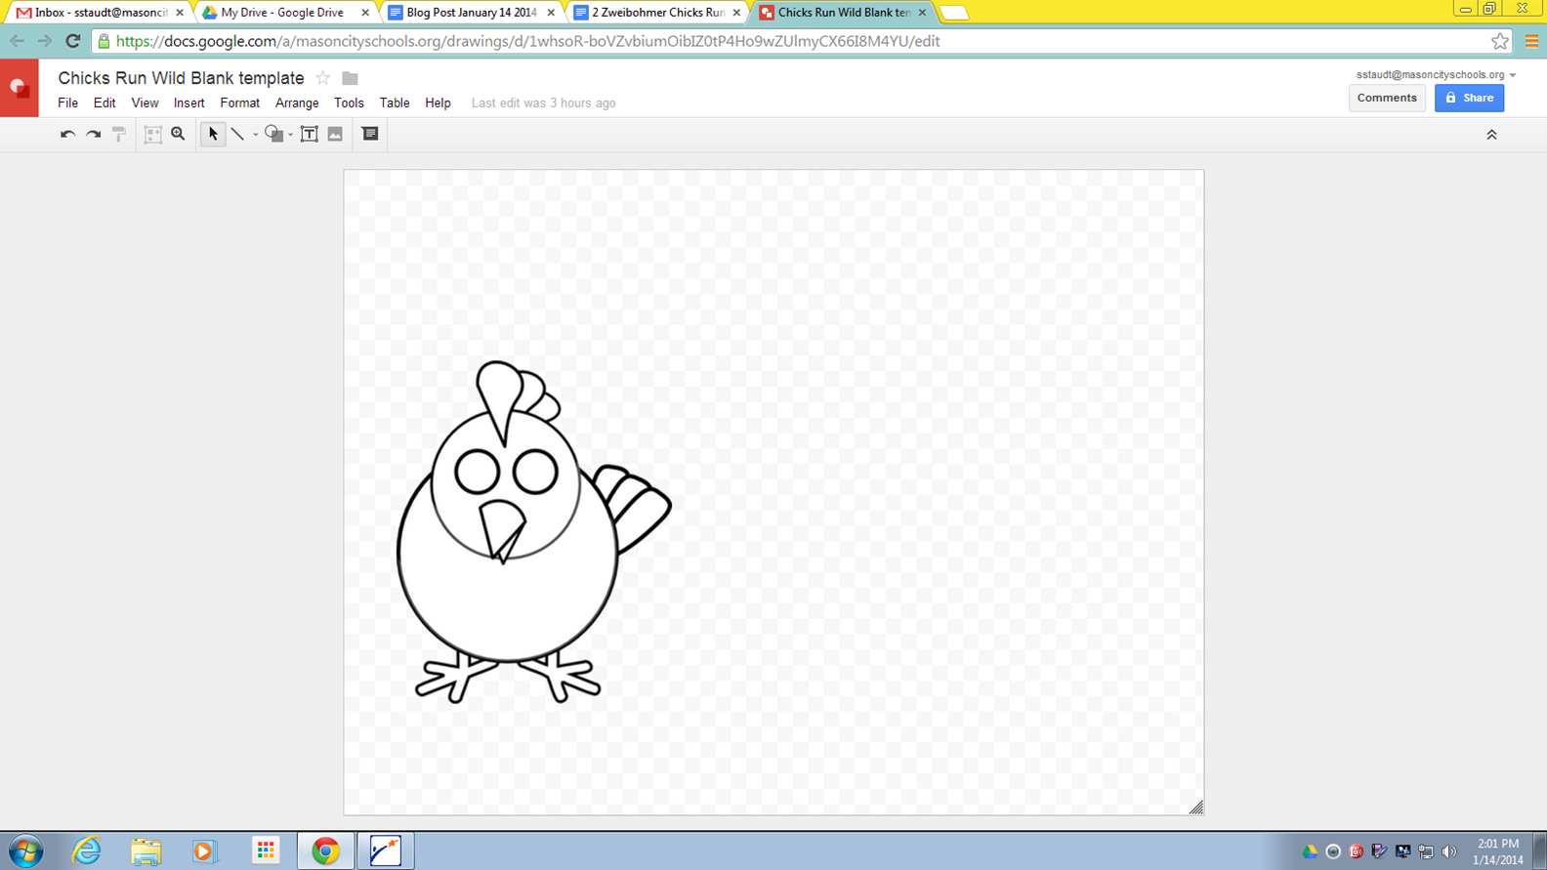
Task: Click the volume speaker tray icon
Action: click(x=1449, y=851)
